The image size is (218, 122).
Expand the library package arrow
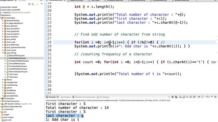3,80
